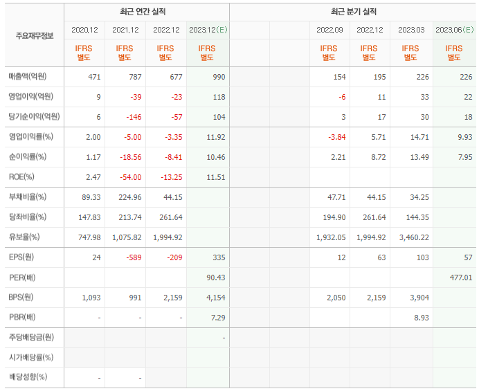The height and width of the screenshot is (391, 479).
Task: Select the 매출액(억원) row label
Action: 28,76
